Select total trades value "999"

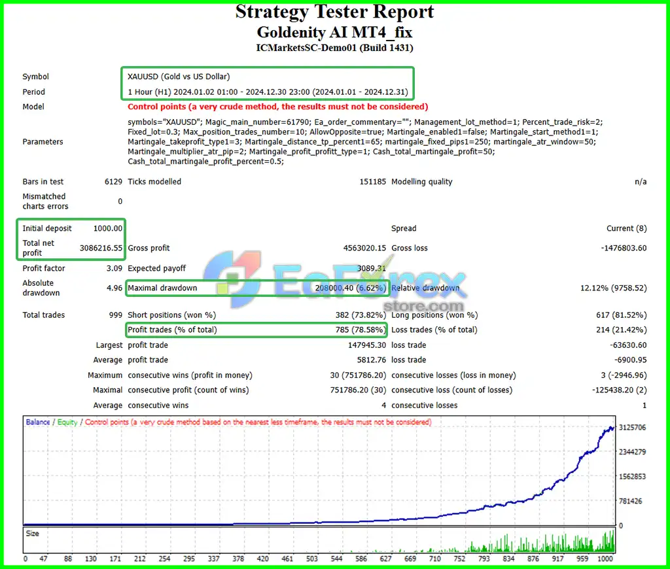(116, 315)
